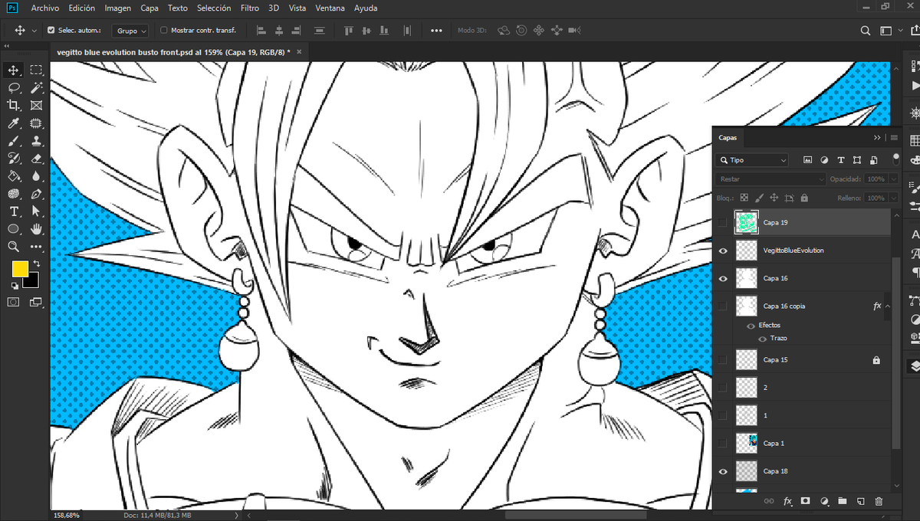This screenshot has height=521, width=920.
Task: Show the Capa 19 layer visibility
Action: tap(722, 223)
